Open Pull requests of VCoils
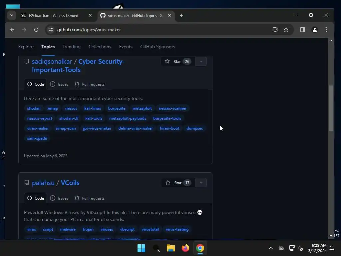The width and height of the screenshot is (341, 256). (x=89, y=198)
